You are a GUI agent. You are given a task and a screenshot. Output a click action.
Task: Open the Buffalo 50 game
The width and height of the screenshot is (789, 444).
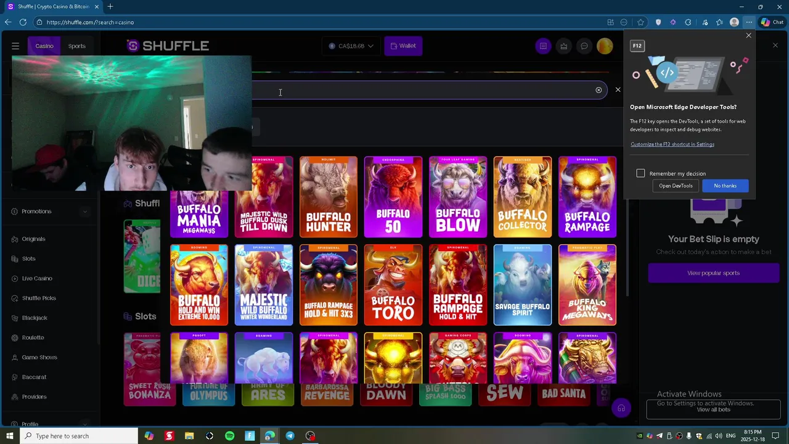click(393, 197)
